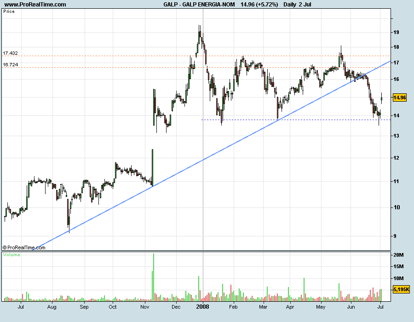The width and height of the screenshot is (414, 322).
Task: Click the Aug month label
Action: click(52, 307)
